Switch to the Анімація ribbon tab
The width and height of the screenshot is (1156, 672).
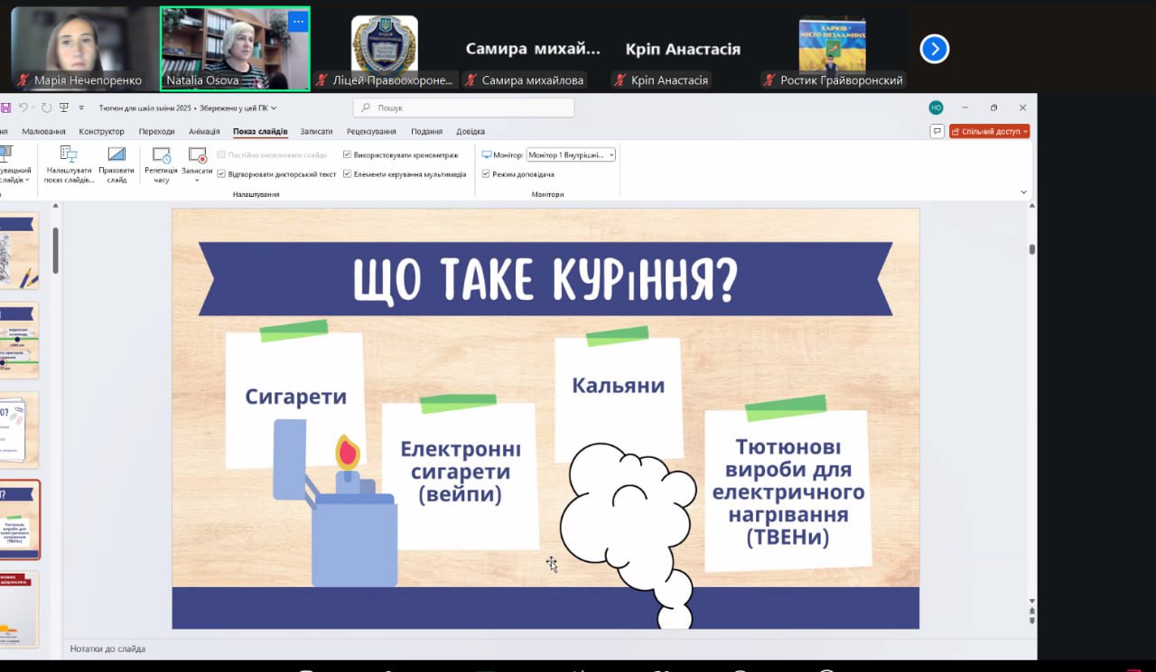point(204,132)
